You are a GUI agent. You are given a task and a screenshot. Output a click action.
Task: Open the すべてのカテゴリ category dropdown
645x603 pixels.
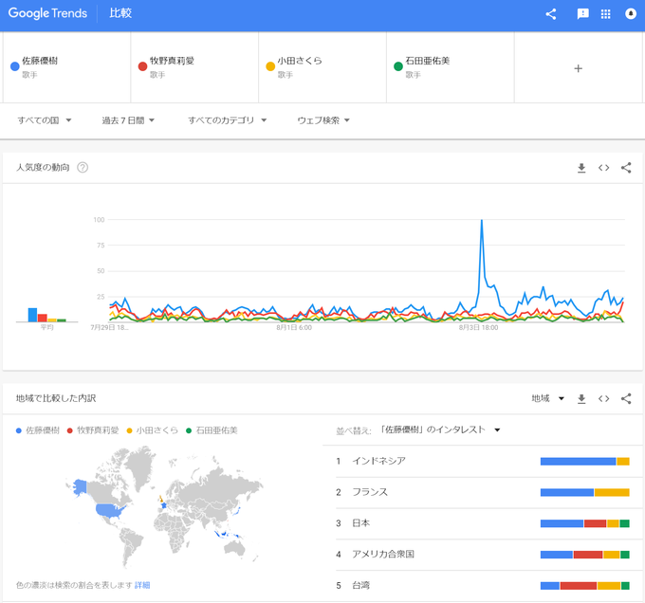click(x=228, y=120)
